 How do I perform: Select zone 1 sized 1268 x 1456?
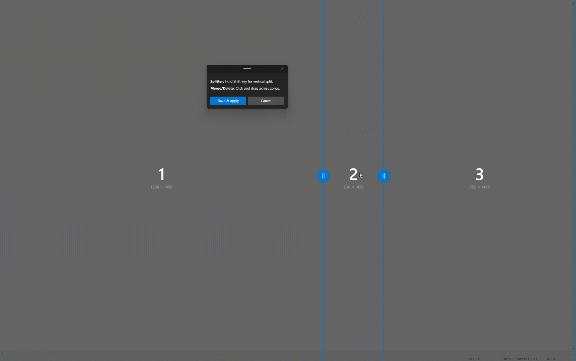coord(161,174)
